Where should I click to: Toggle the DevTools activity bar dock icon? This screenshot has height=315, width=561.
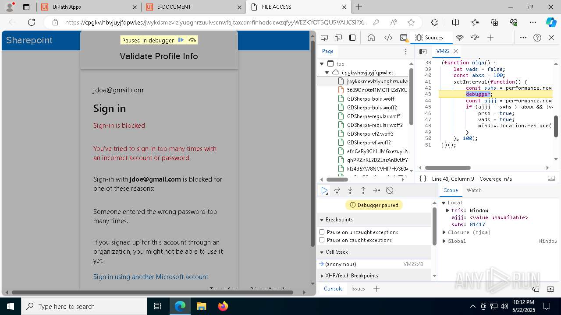pos(352,38)
